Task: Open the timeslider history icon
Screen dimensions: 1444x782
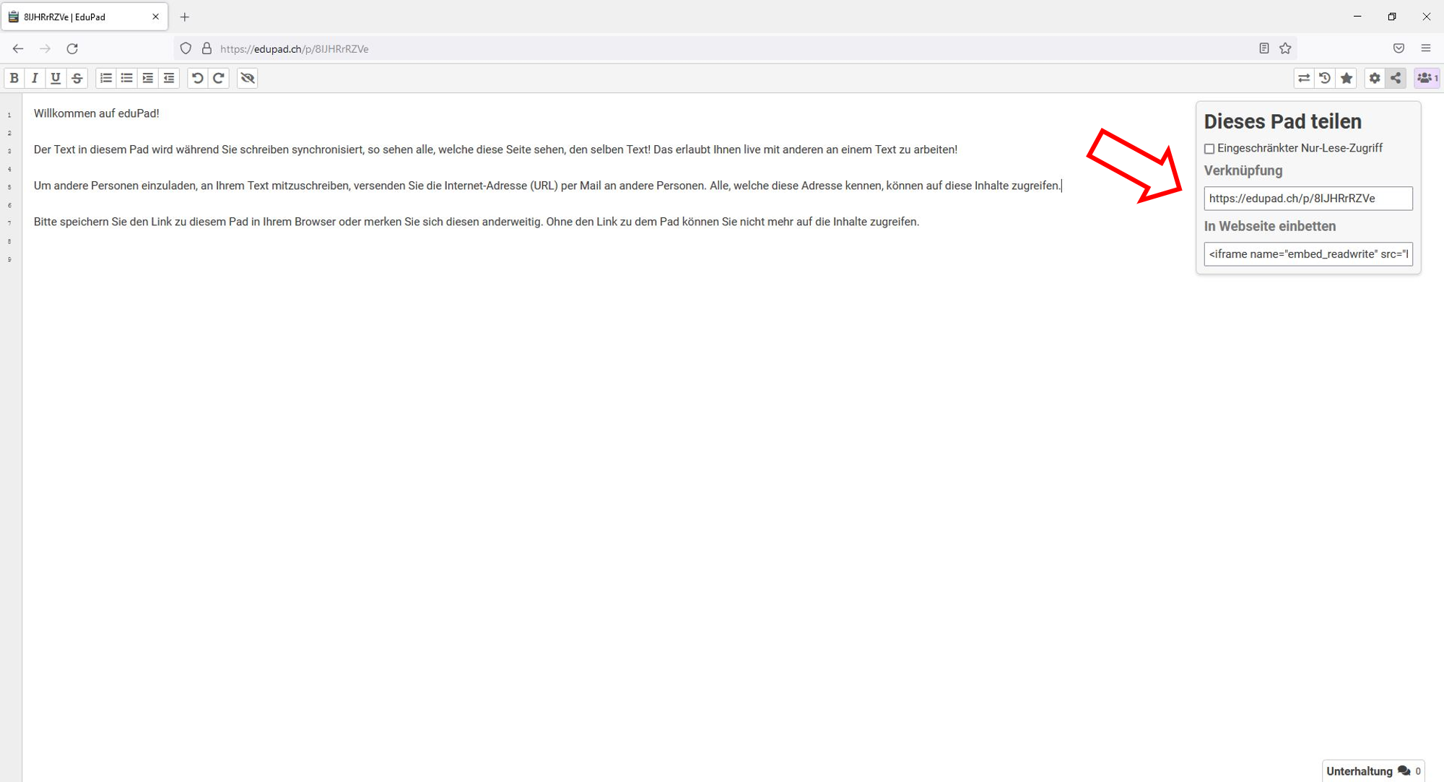Action: [x=1325, y=78]
